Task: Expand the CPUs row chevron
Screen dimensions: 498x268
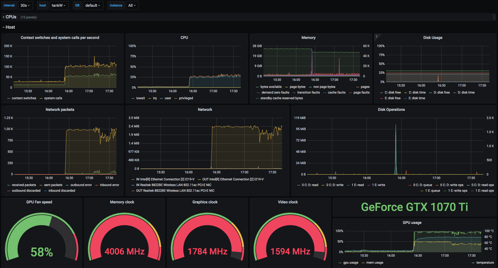Action: 4,17
